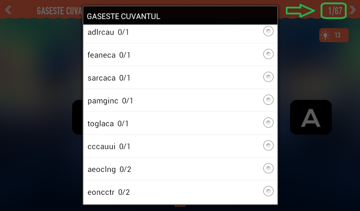Select the sarcaca radio button

coord(268,77)
